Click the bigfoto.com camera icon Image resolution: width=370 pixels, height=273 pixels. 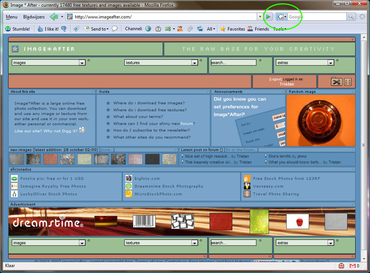[x=129, y=178]
